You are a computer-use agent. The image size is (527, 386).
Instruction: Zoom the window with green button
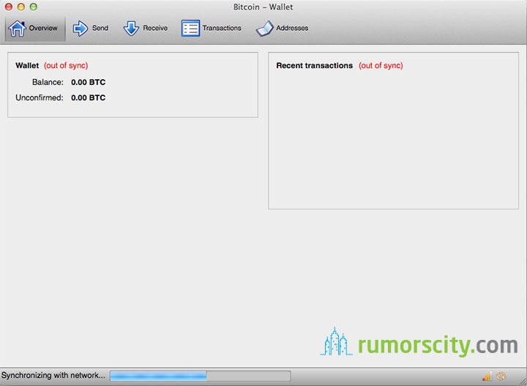33,7
